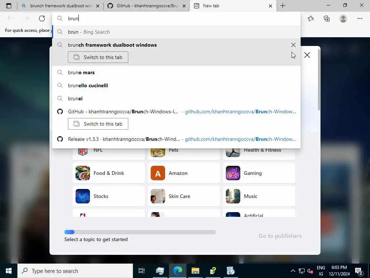This screenshot has height=278, width=370.
Task: Select the Amazon topic
Action: (x=184, y=173)
